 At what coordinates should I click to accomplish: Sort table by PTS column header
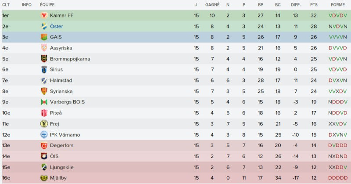[x=313, y=5]
